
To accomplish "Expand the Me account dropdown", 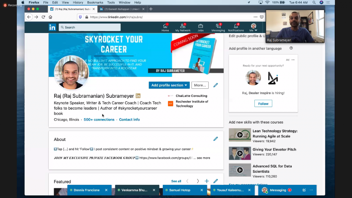I will click(x=254, y=28).
